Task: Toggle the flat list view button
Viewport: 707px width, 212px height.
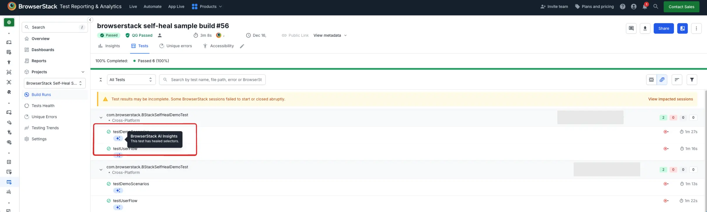Action: 651,80
